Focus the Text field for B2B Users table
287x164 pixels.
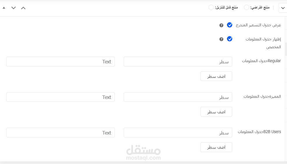coord(61,133)
